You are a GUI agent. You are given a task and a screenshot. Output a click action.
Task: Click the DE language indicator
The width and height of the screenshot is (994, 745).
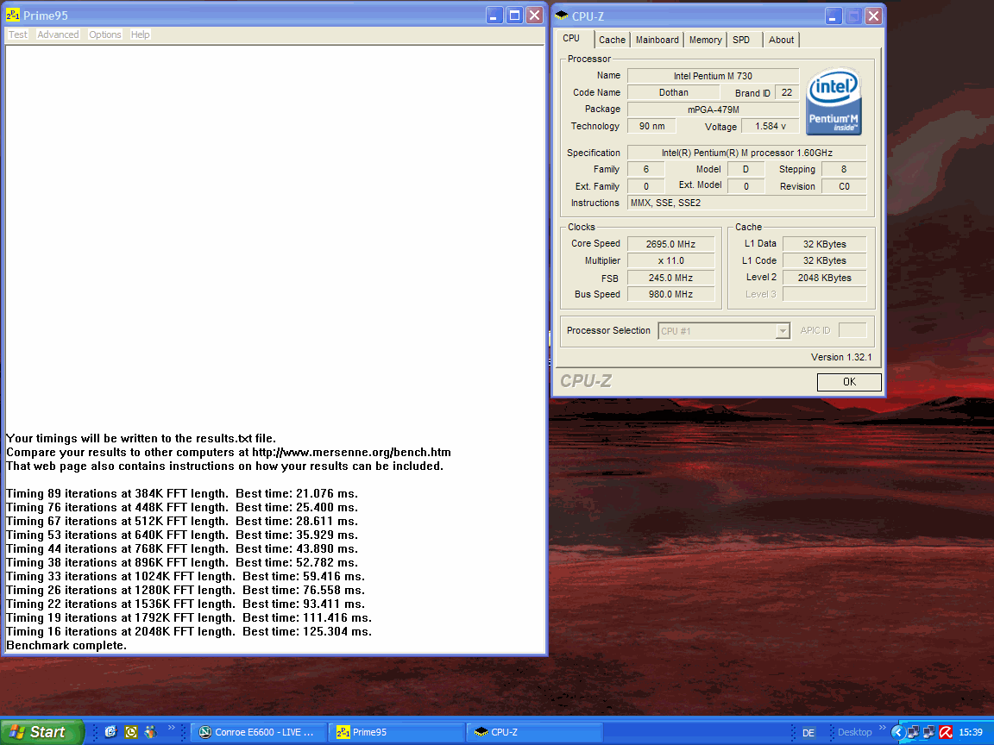coord(808,732)
